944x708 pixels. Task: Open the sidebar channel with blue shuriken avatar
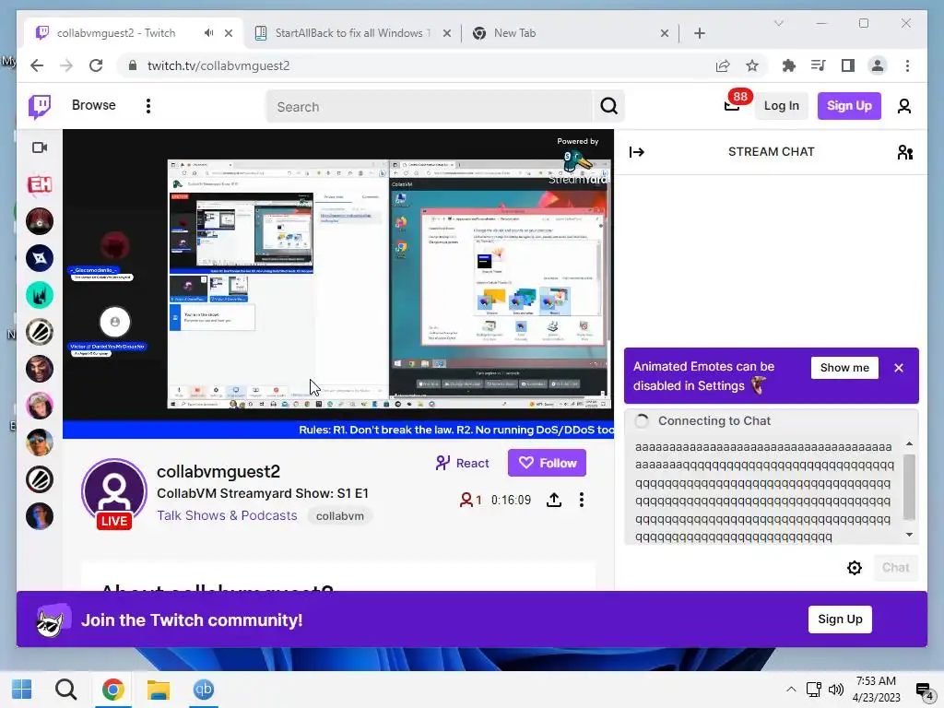coord(40,258)
